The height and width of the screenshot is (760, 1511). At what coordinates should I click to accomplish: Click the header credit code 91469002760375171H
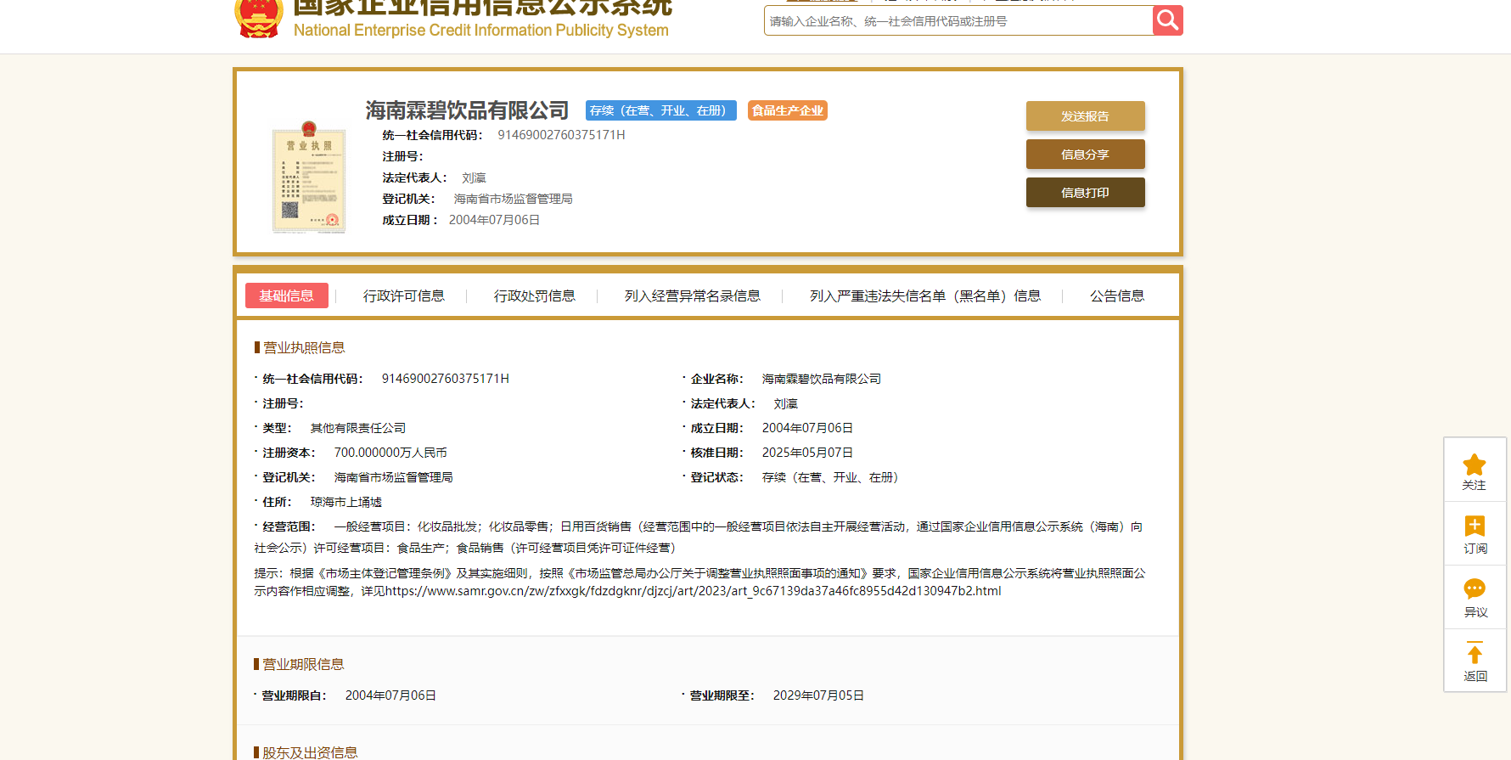(x=561, y=135)
